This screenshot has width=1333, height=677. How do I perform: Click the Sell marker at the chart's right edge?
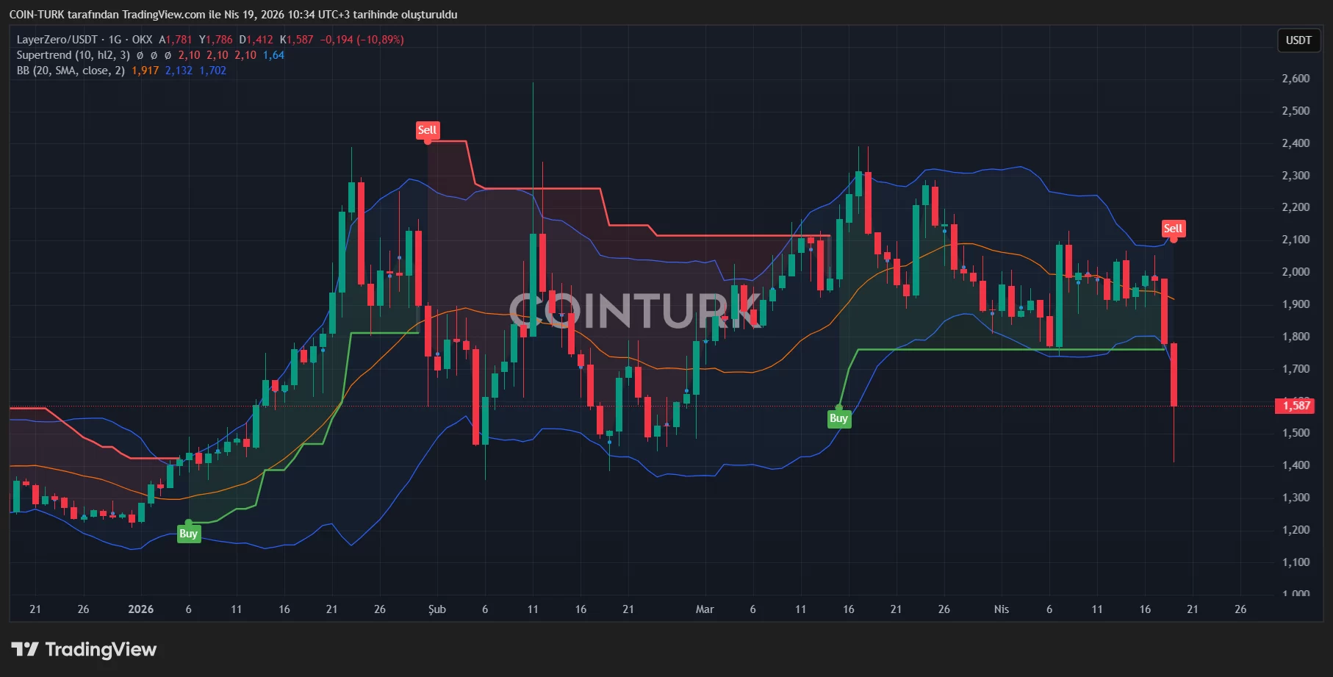click(x=1173, y=229)
